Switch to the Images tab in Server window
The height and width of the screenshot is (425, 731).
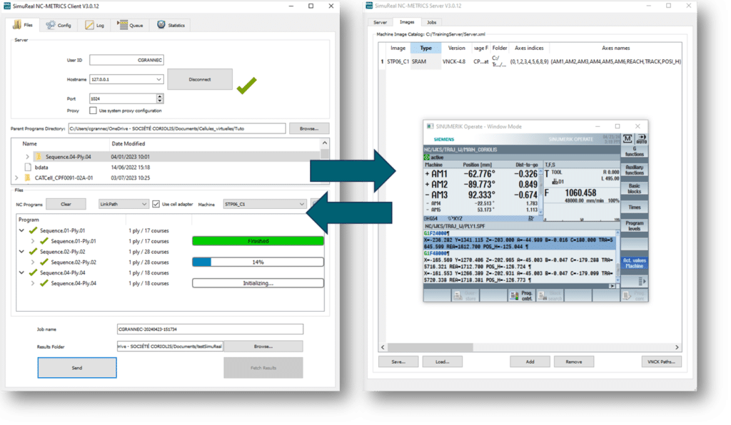pyautogui.click(x=406, y=22)
